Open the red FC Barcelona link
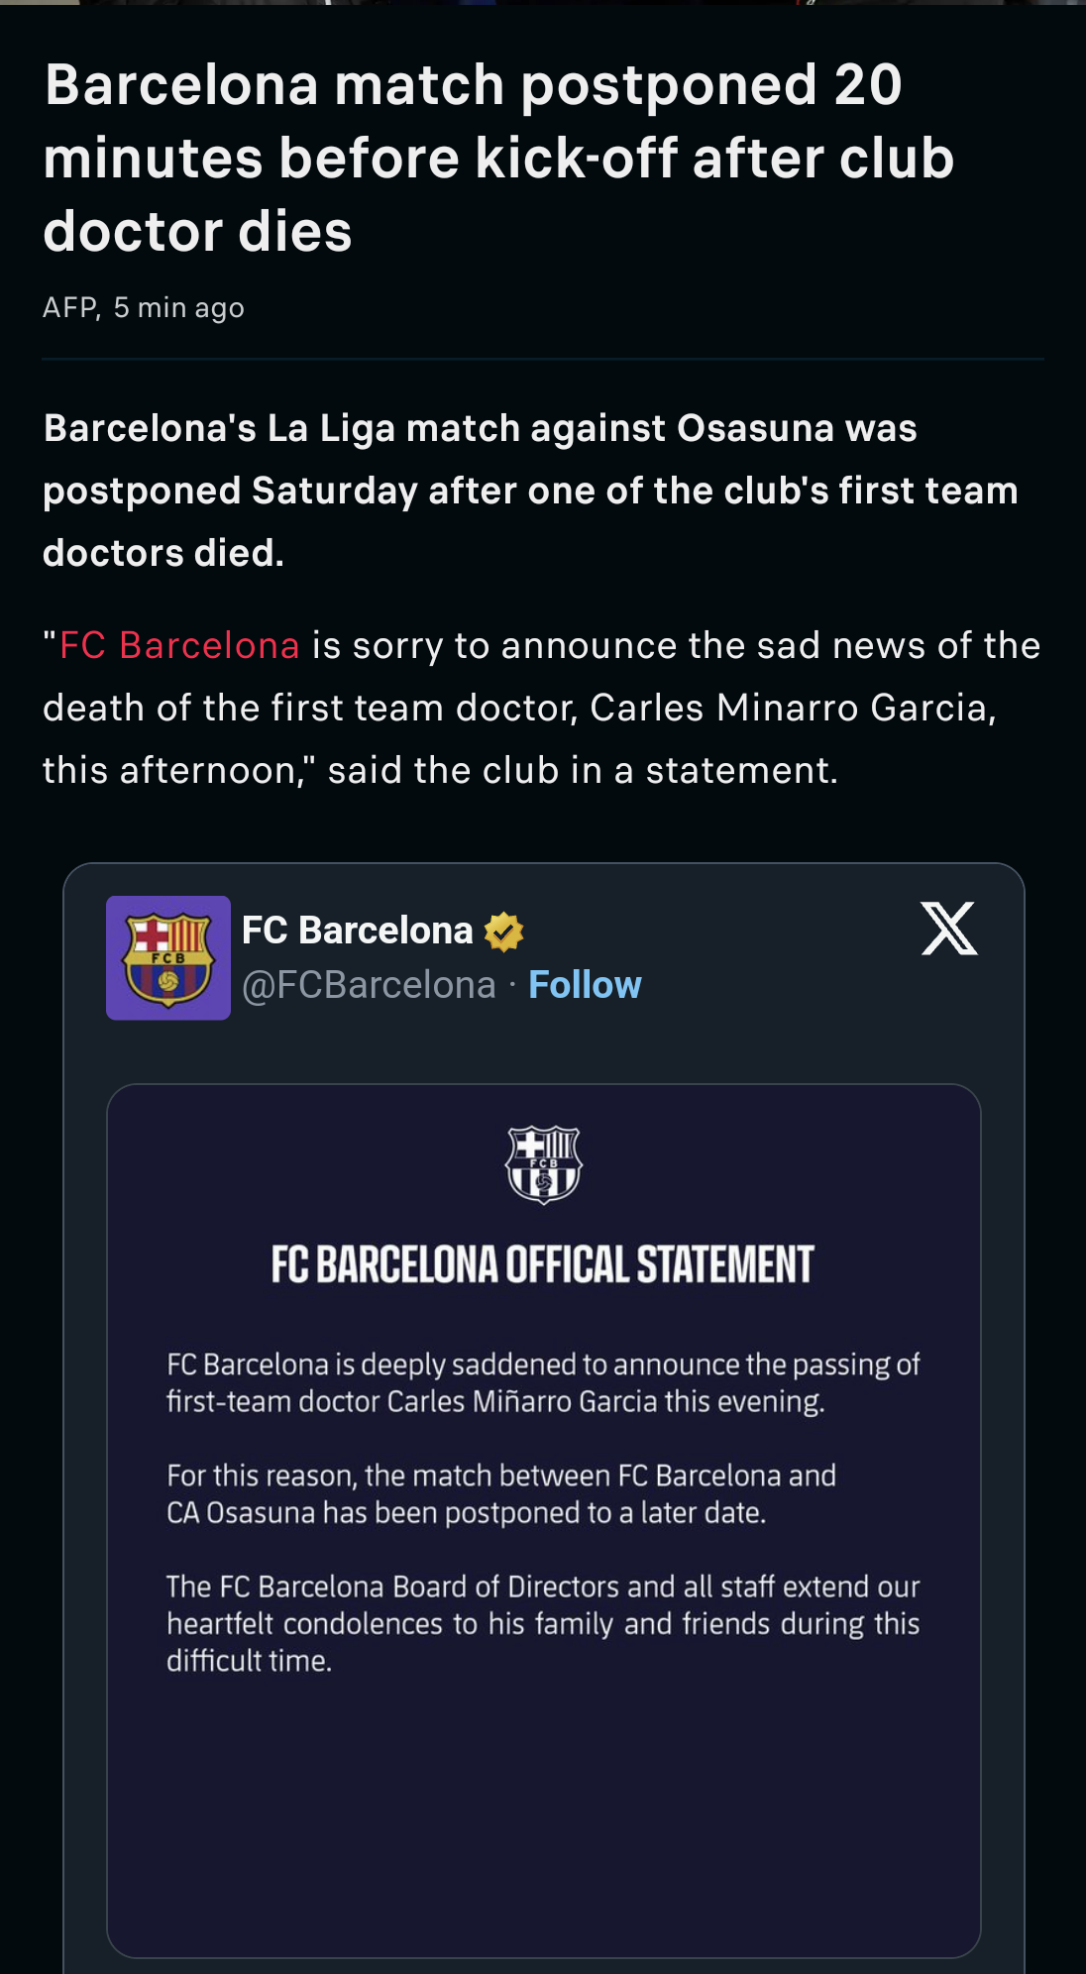Viewport: 1086px width, 1974px height. (x=179, y=645)
